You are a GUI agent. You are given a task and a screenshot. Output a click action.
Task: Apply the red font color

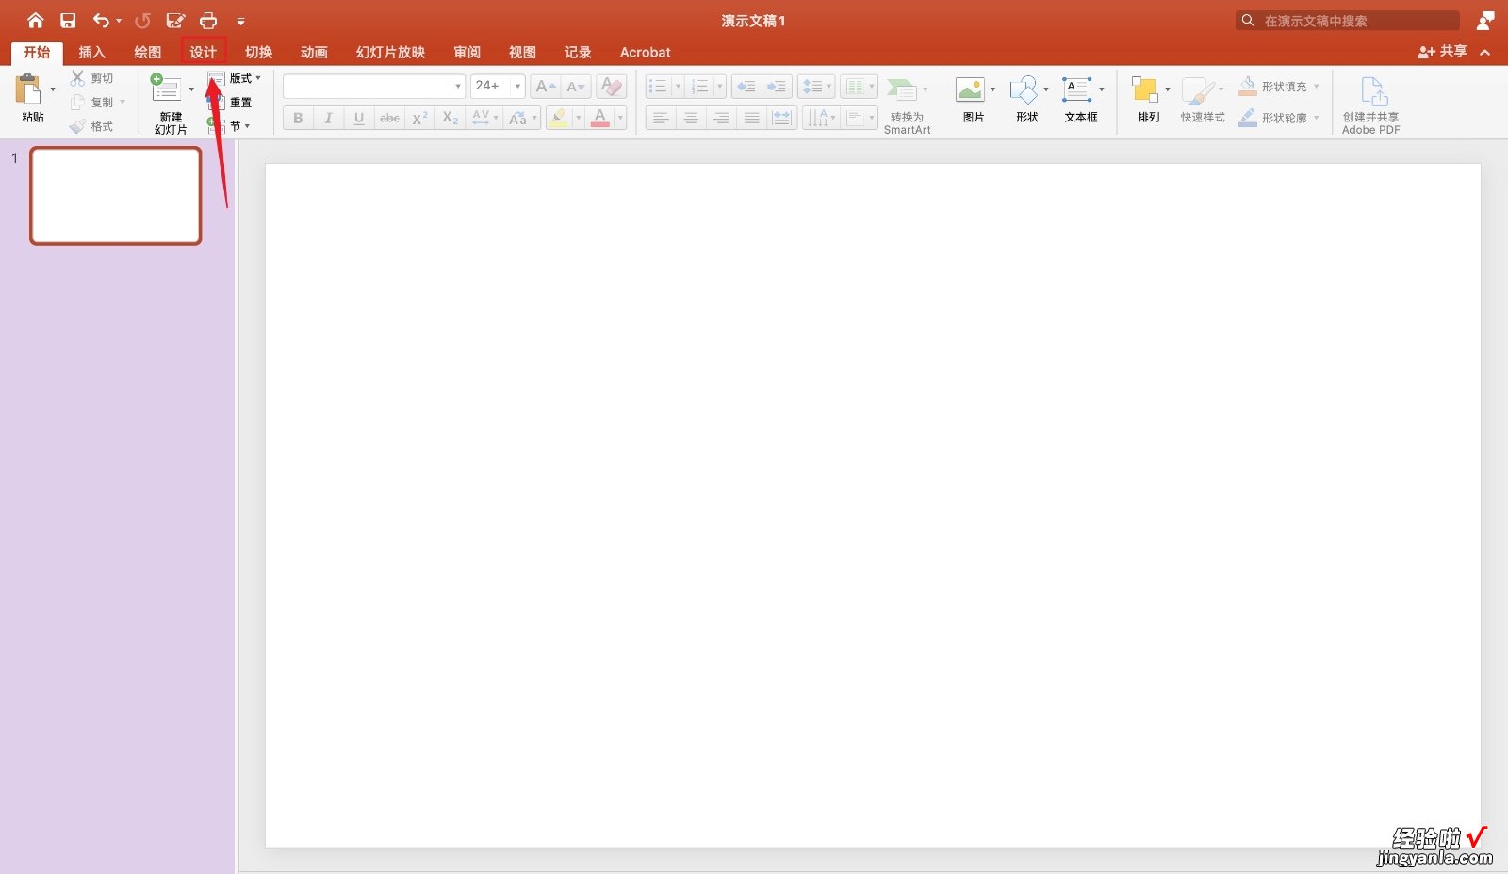[x=600, y=118]
